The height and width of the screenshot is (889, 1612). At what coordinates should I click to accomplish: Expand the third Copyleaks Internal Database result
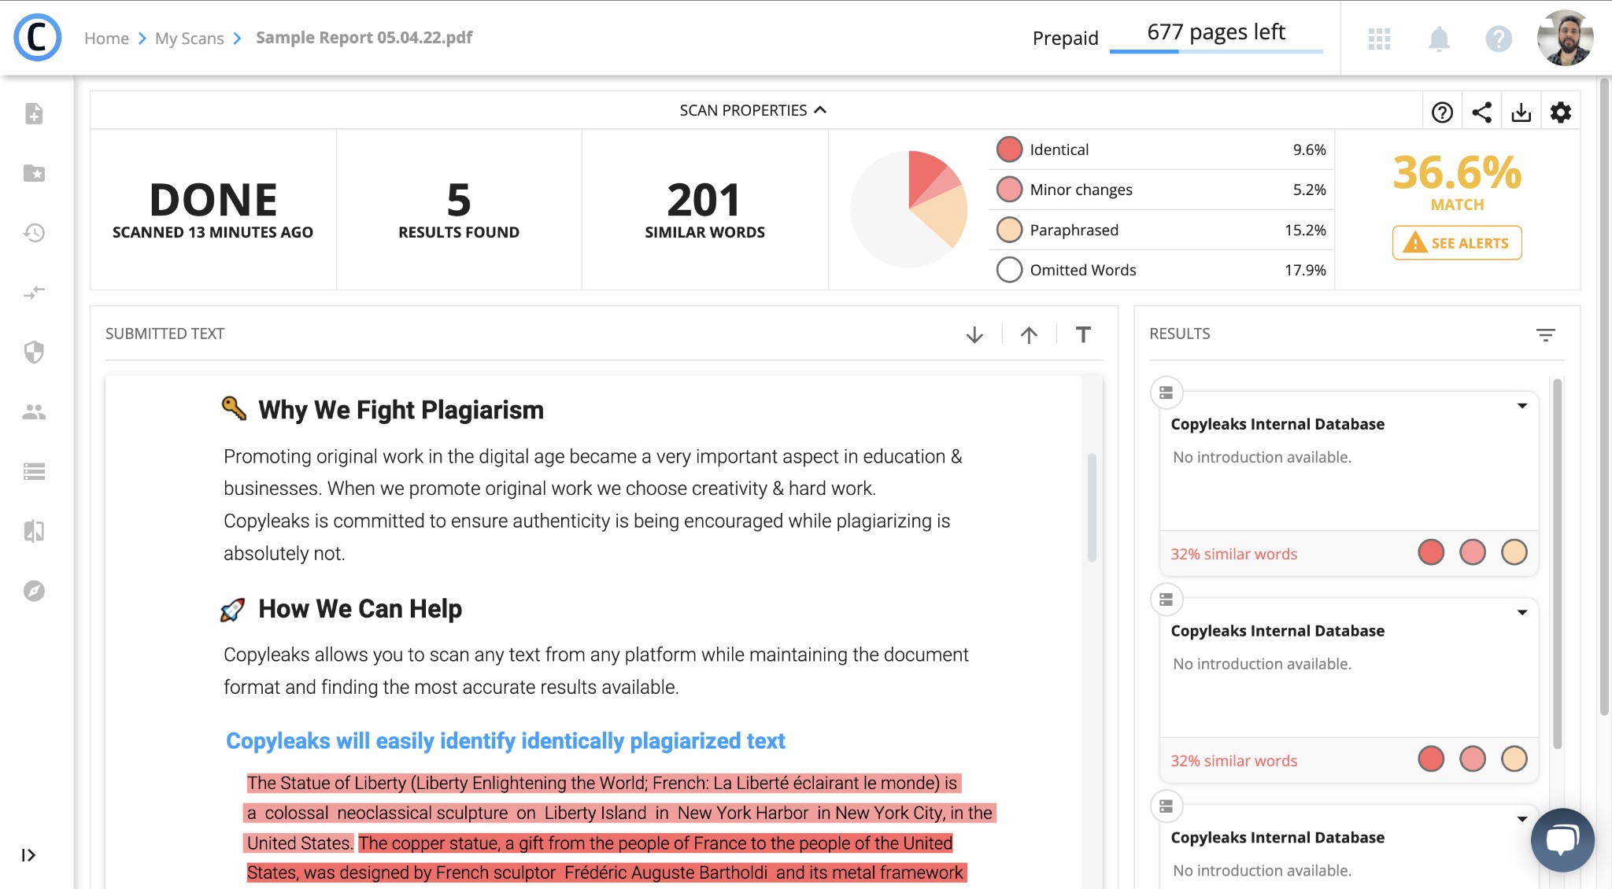coord(1521,816)
